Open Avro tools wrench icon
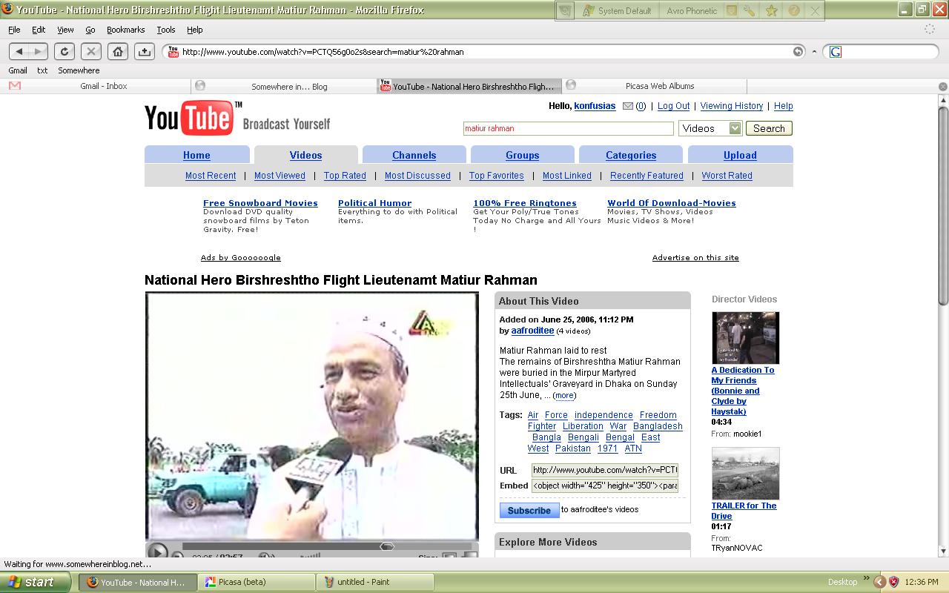The image size is (949, 593). [x=750, y=10]
